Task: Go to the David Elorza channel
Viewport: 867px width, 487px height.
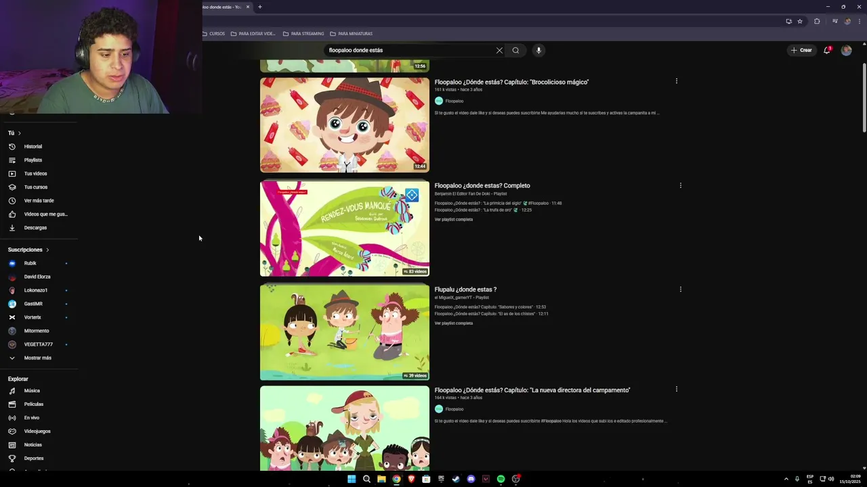Action: (x=37, y=277)
